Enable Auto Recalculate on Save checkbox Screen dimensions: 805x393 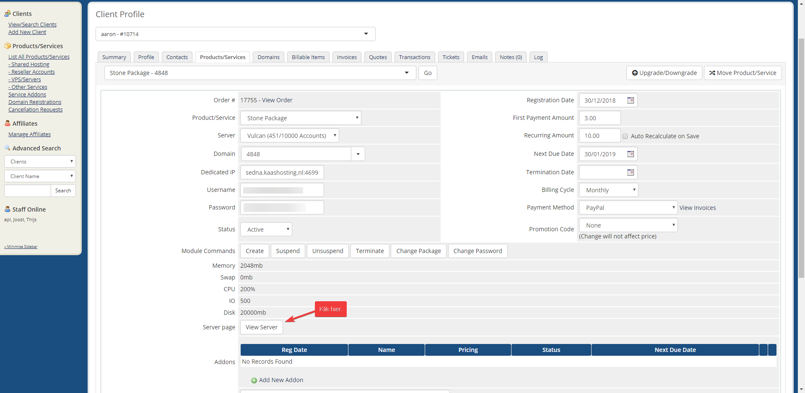pos(625,136)
